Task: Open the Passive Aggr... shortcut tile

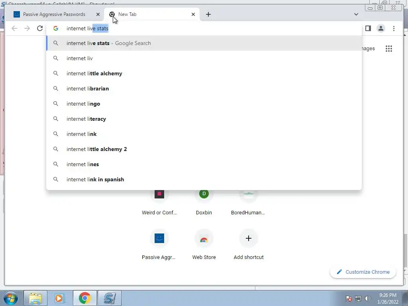Action: pyautogui.click(x=159, y=245)
